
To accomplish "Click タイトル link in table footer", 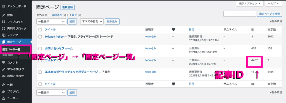I will click(x=50, y=84).
